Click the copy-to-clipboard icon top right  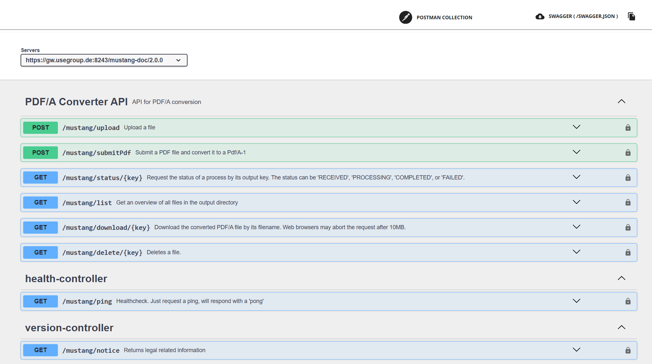coord(631,16)
